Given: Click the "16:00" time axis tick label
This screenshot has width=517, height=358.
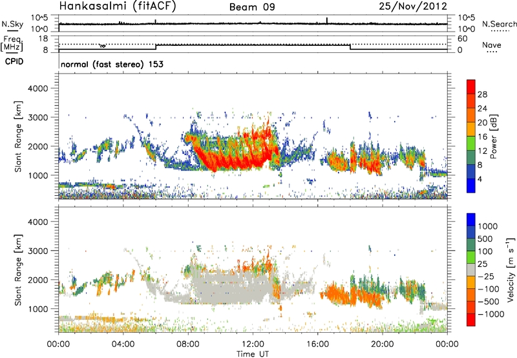Looking at the screenshot, I should pos(317,344).
